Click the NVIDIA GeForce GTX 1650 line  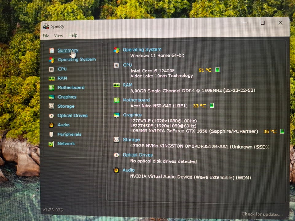click(194, 131)
